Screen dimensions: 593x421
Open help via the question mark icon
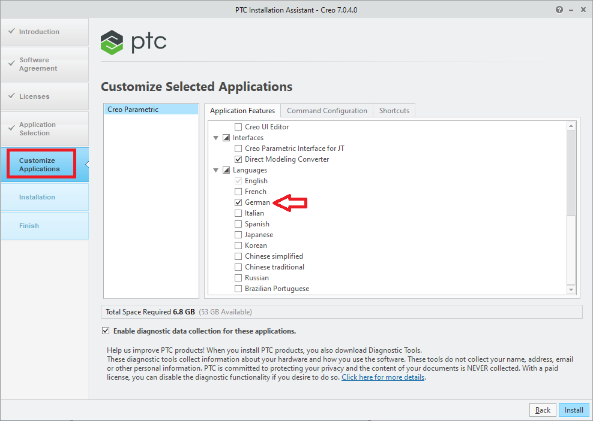[x=559, y=10]
